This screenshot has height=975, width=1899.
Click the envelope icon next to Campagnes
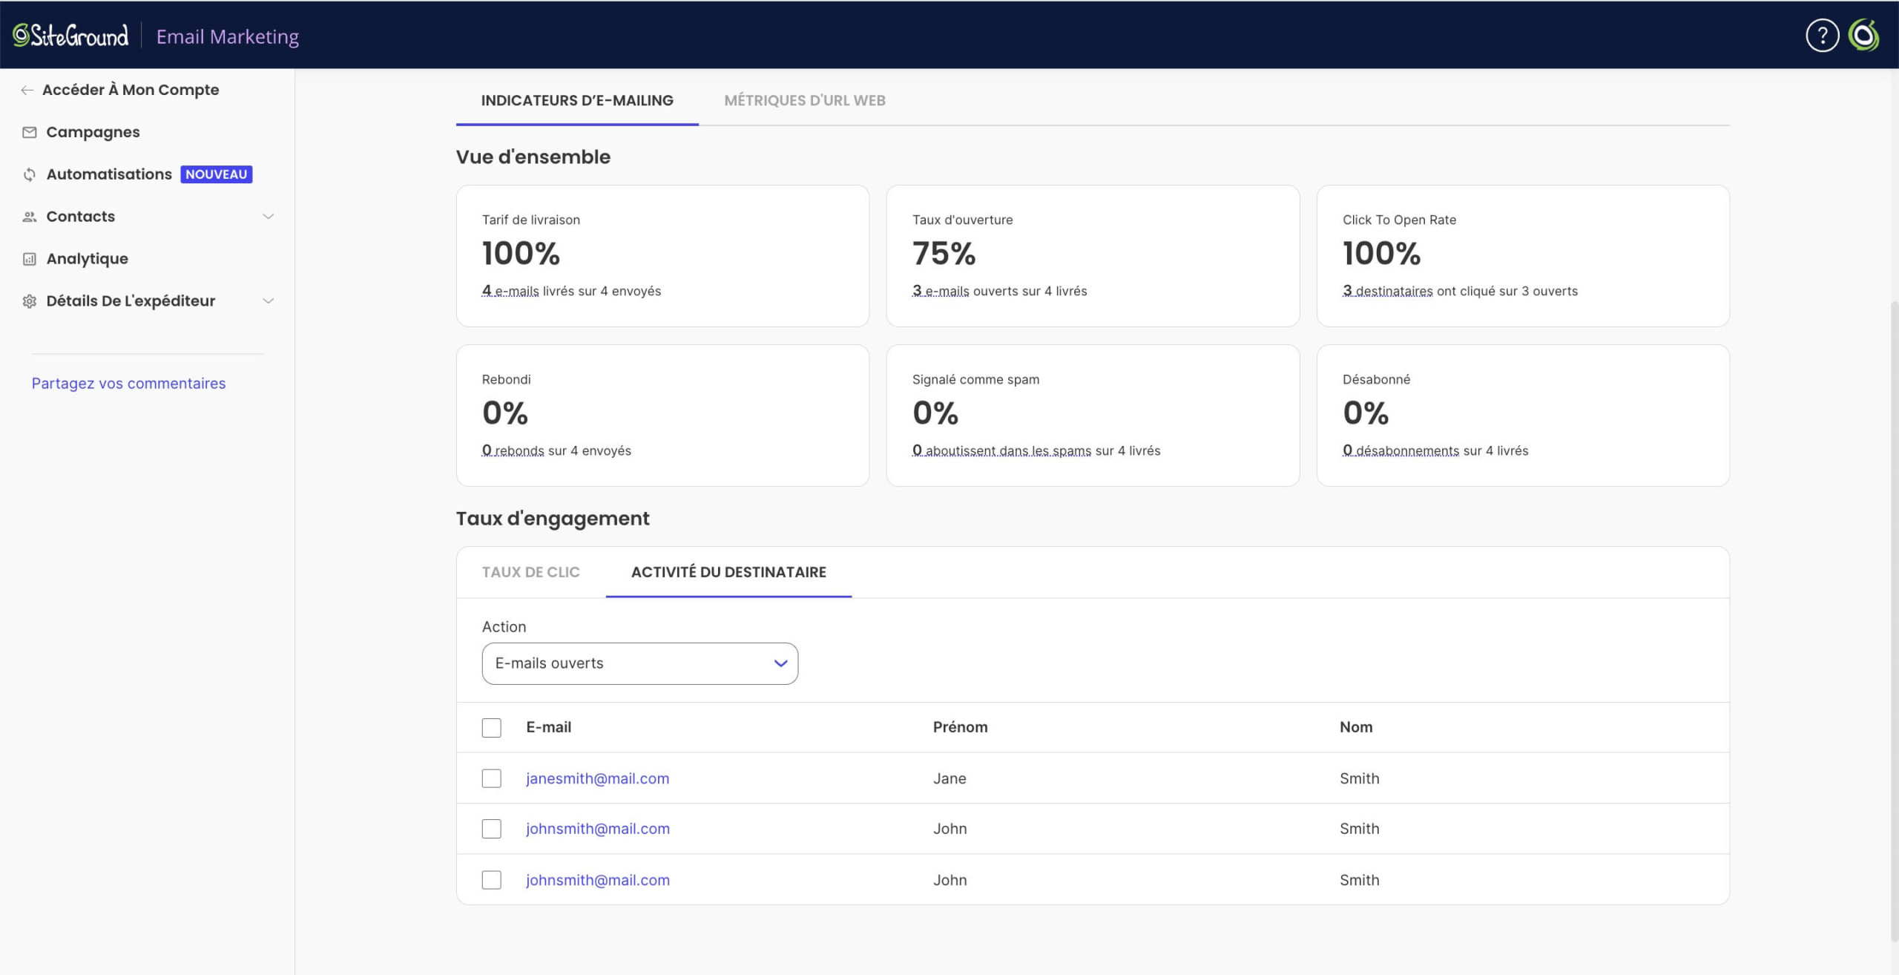(30, 132)
